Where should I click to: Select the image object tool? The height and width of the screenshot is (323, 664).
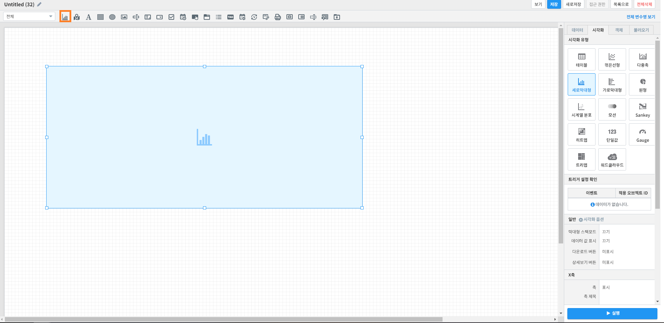(124, 17)
